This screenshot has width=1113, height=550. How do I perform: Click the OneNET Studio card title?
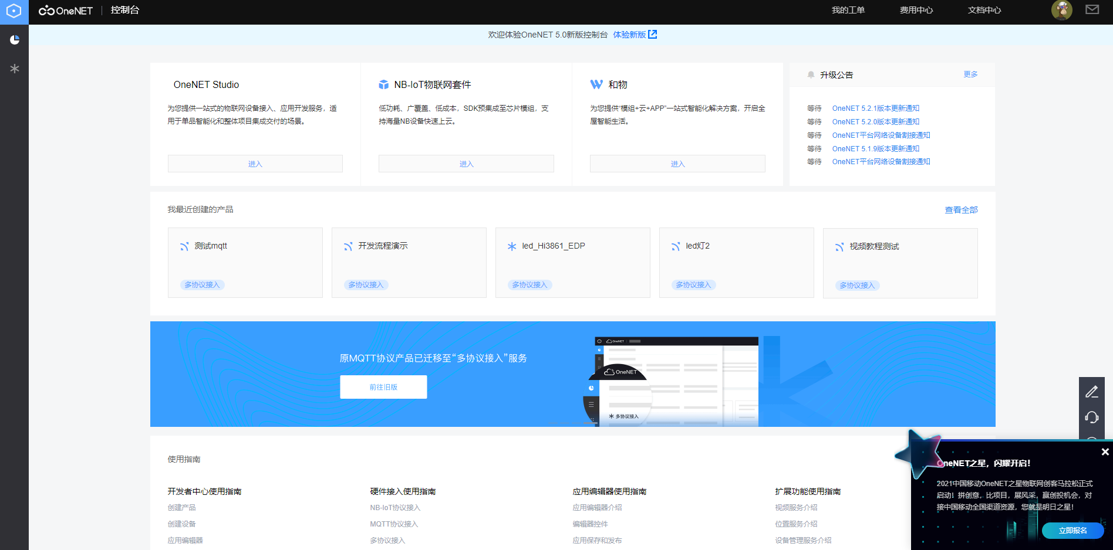tap(206, 84)
